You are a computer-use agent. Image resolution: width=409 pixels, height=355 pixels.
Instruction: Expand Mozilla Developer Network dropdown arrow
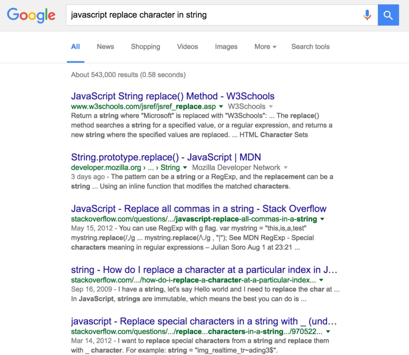click(285, 168)
